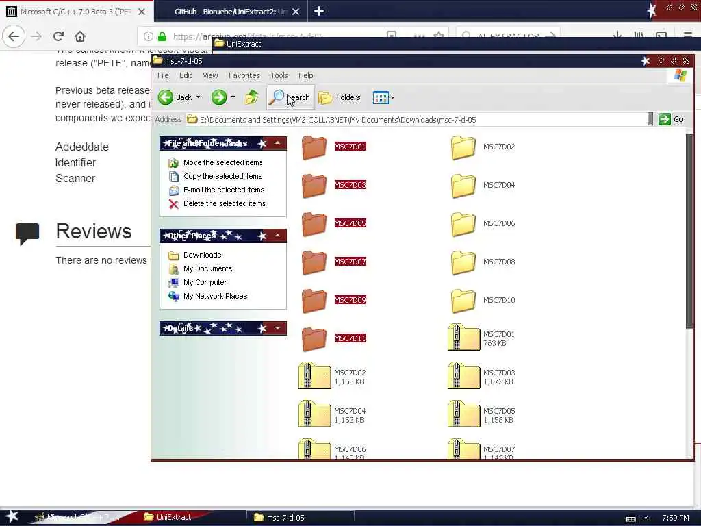
Task: Select the MSC7D06 folder icon
Action: click(463, 224)
